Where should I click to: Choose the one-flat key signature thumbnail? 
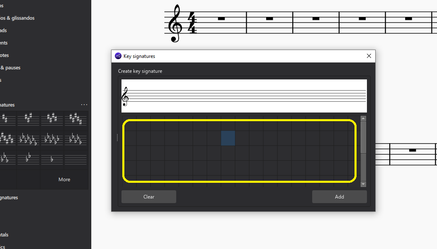pyautogui.click(x=52, y=159)
